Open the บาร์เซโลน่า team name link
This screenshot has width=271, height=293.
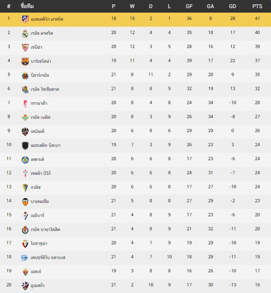click(x=41, y=61)
